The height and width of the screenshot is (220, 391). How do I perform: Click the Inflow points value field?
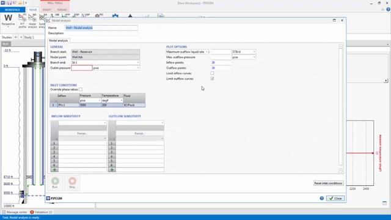coord(221,62)
